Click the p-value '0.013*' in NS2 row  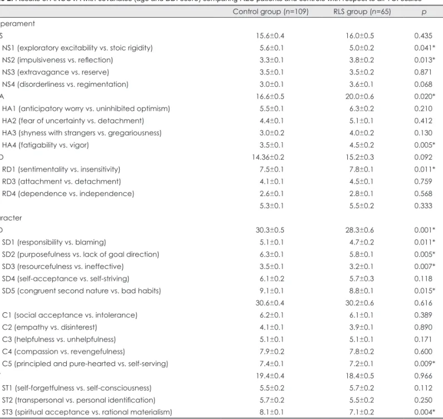tap(425, 60)
